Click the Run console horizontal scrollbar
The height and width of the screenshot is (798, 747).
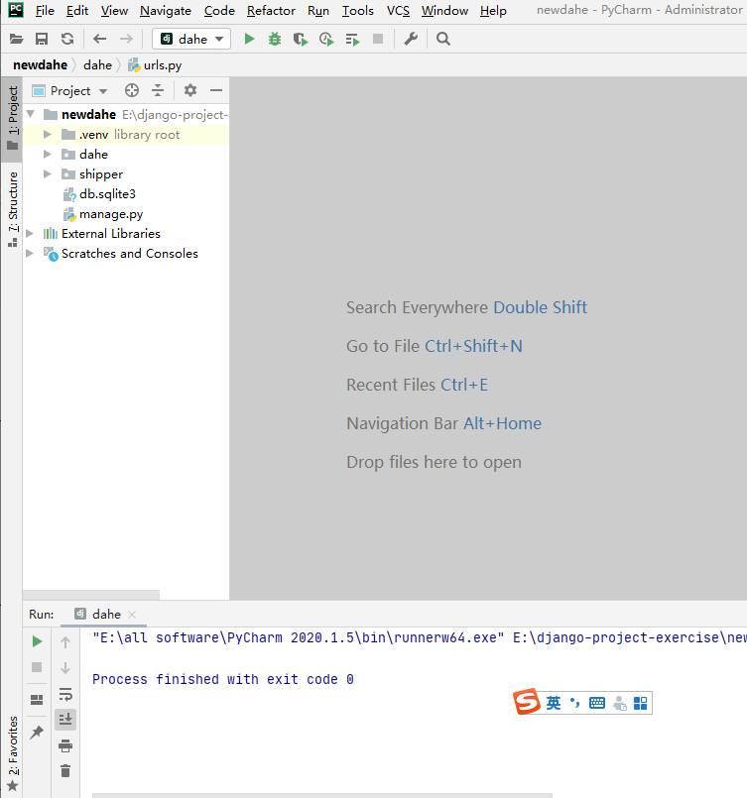click(x=322, y=795)
